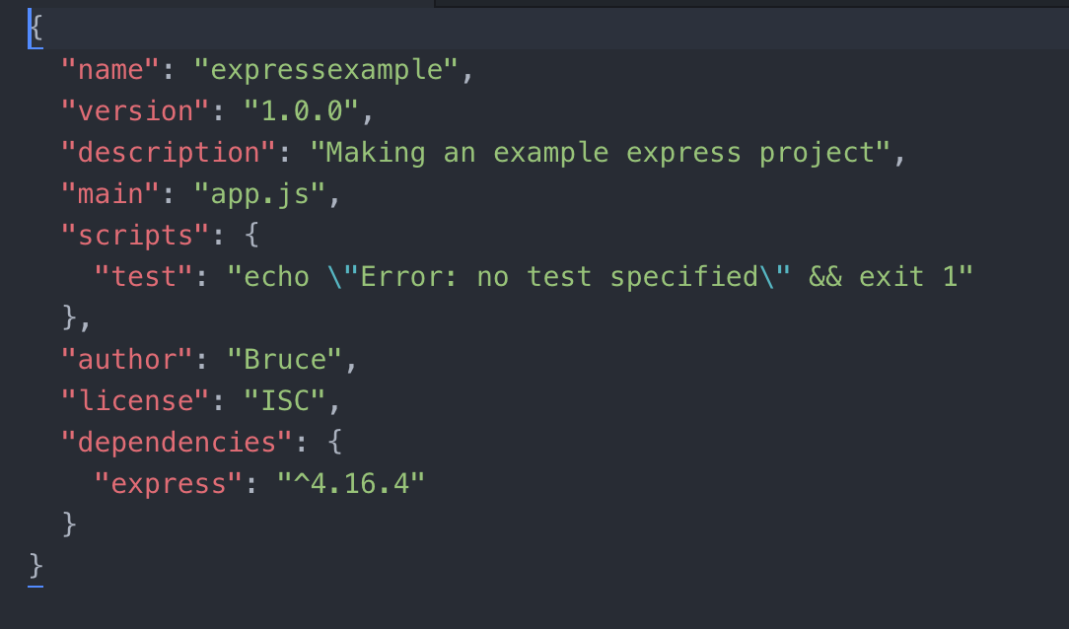Click the "main" key

[x=110, y=194]
